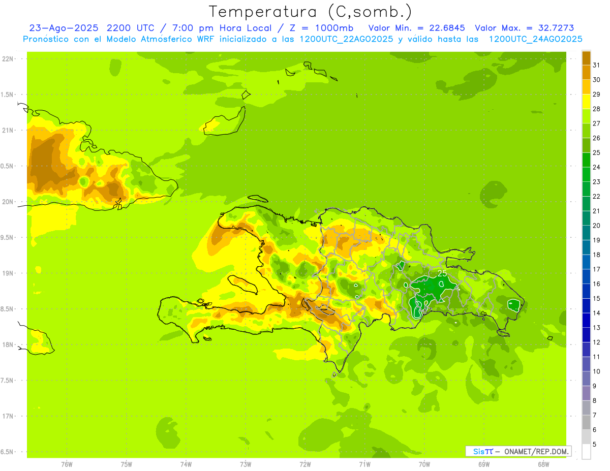Image resolution: width=610 pixels, height=471 pixels.
Task: Click the "20N" latitude label
Action: pos(8,202)
